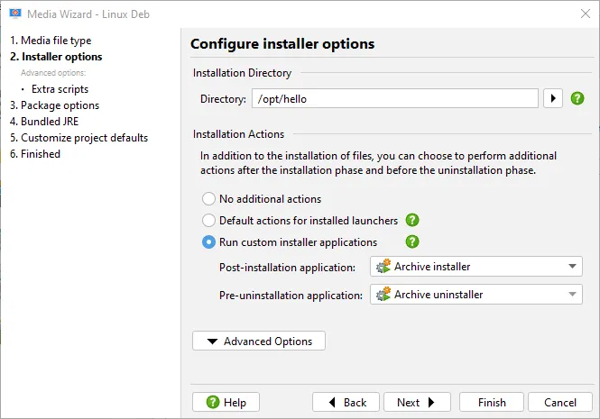Click the green help icon beside Directory field
The image size is (600, 419).
click(577, 98)
